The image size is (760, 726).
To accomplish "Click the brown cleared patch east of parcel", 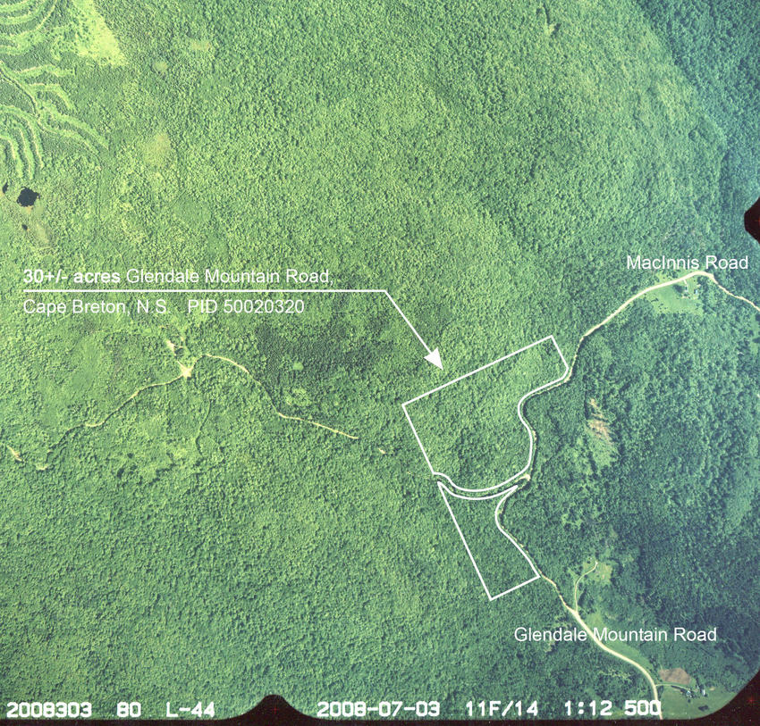I will tap(596, 424).
